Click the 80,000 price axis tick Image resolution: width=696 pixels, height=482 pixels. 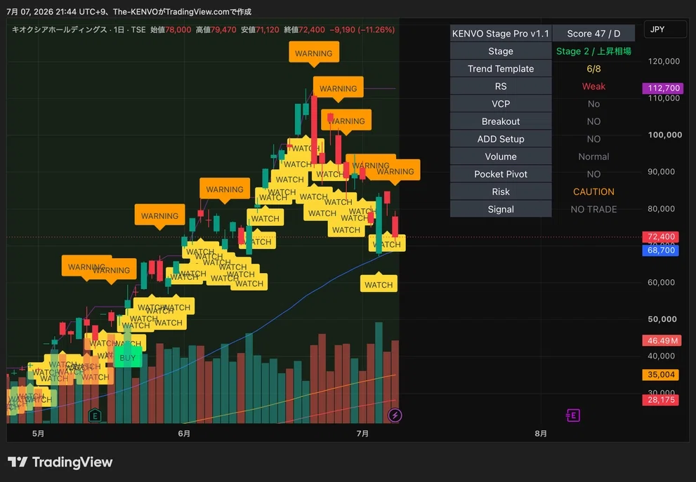tap(661, 208)
